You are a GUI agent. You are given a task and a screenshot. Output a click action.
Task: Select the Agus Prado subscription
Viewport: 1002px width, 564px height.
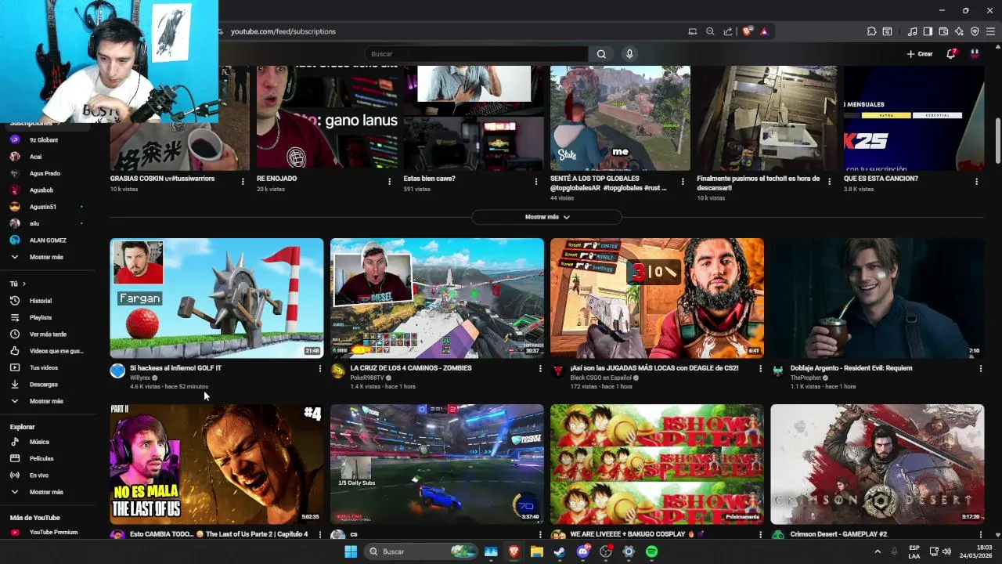coord(46,173)
